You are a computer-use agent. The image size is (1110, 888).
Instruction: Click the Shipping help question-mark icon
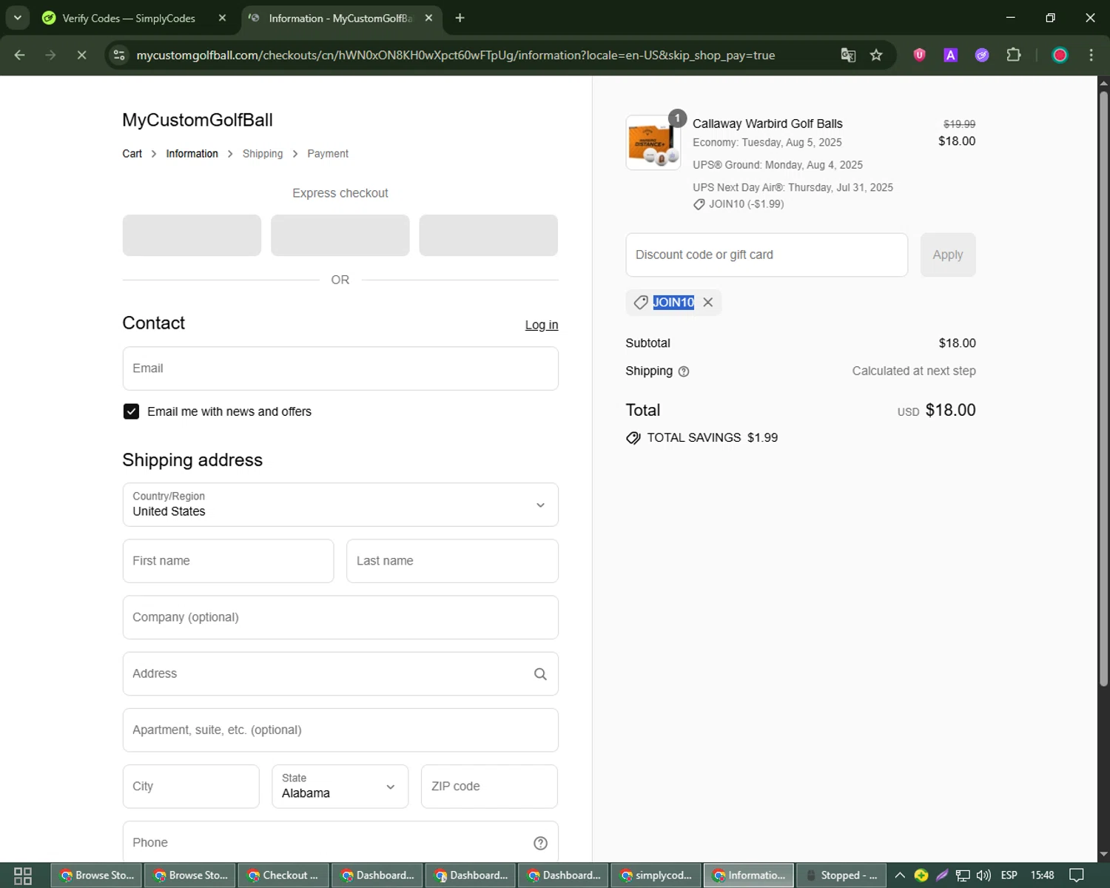tap(684, 371)
